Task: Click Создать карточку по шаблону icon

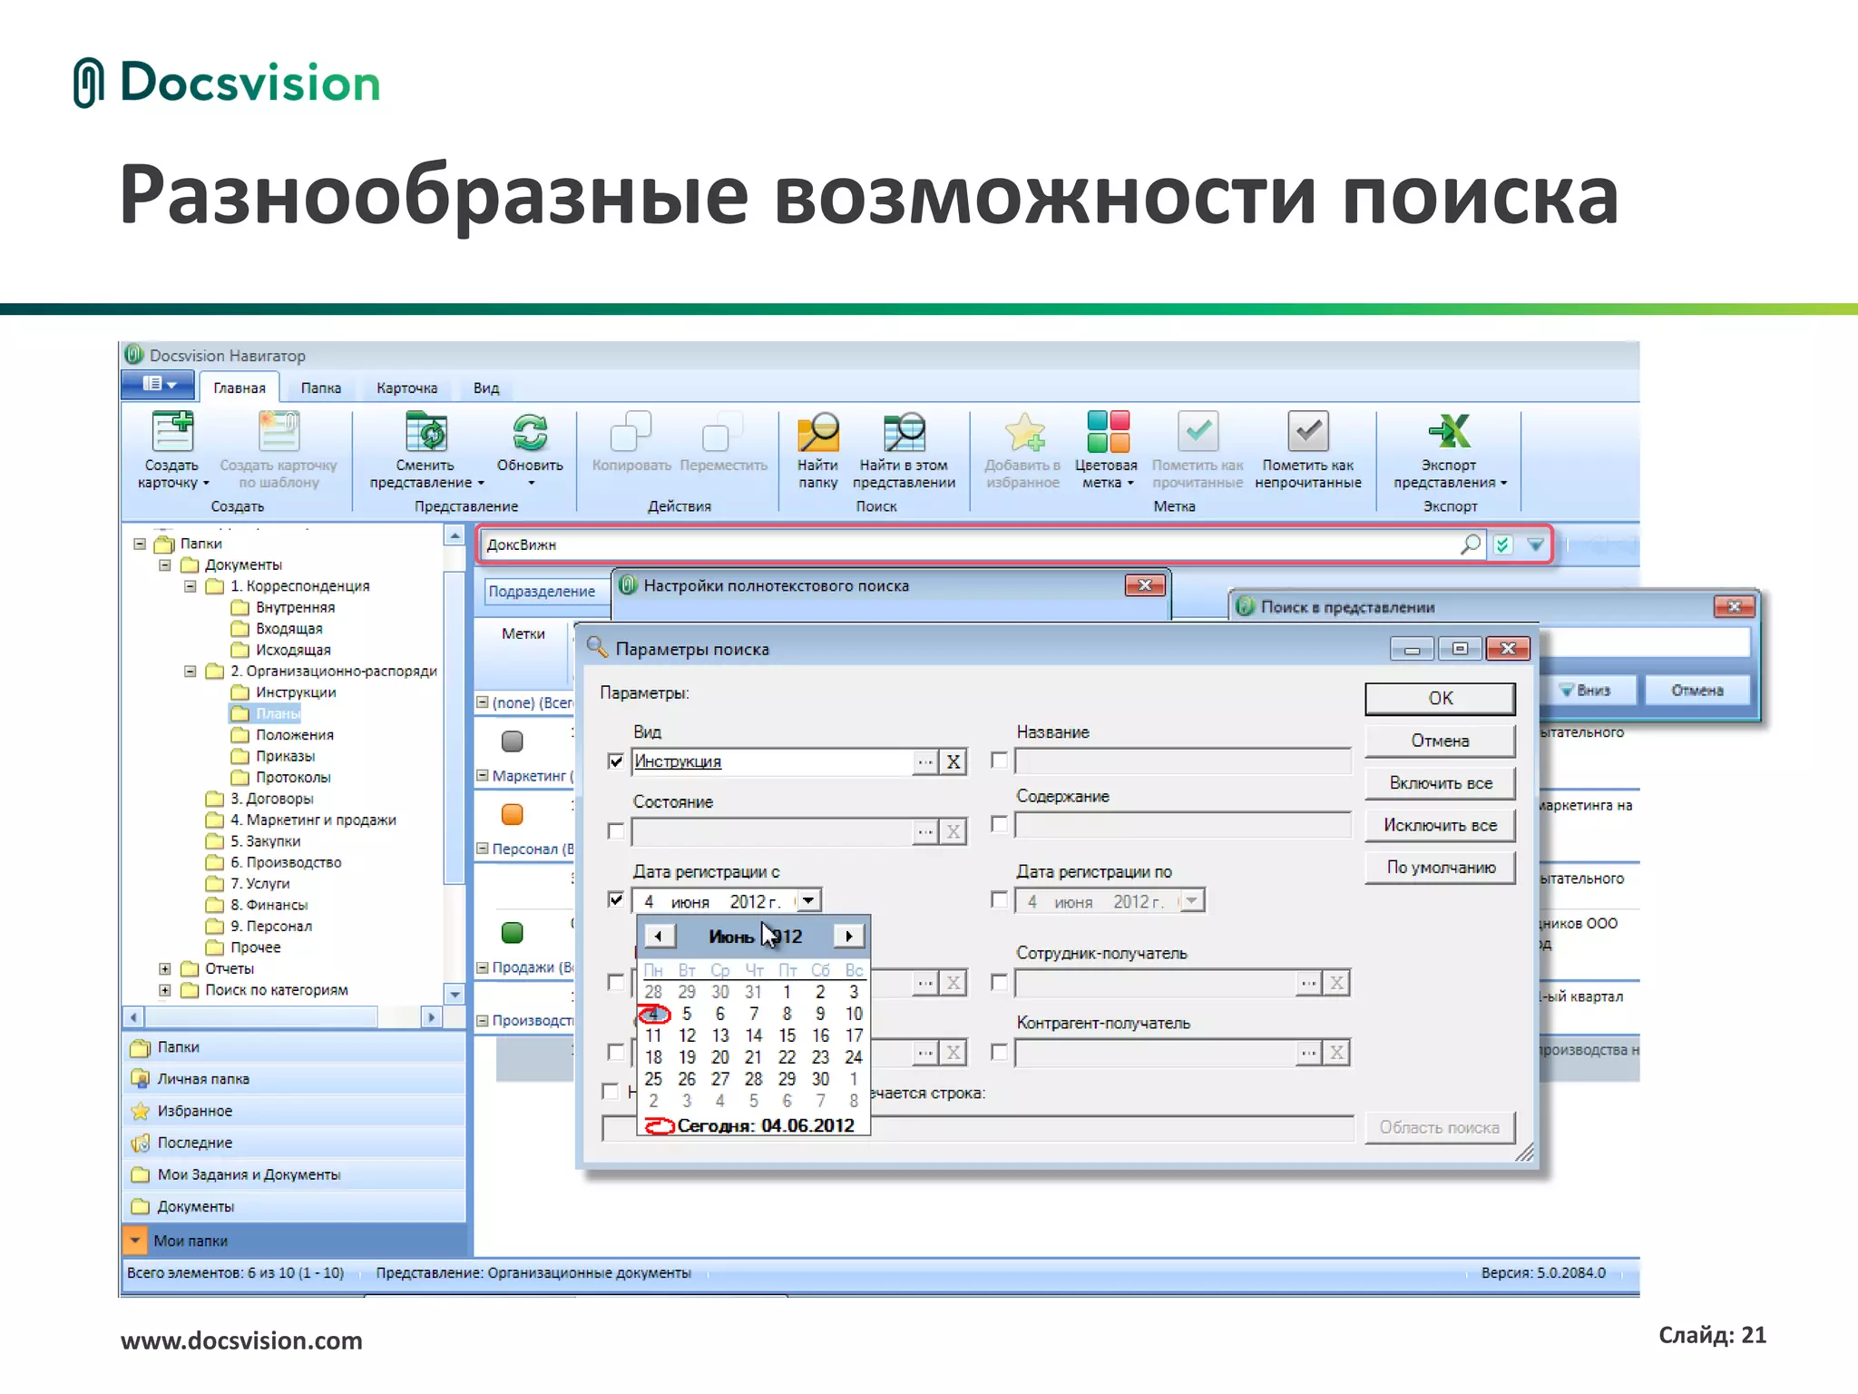Action: coord(279,432)
